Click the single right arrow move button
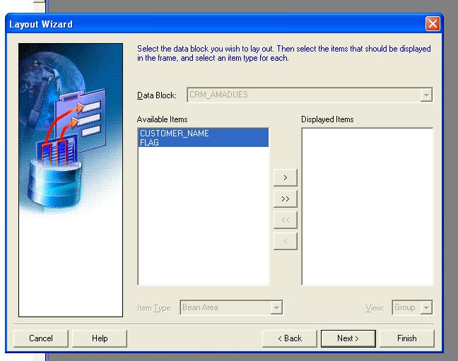Viewport: 458px width, 361px height. point(285,177)
